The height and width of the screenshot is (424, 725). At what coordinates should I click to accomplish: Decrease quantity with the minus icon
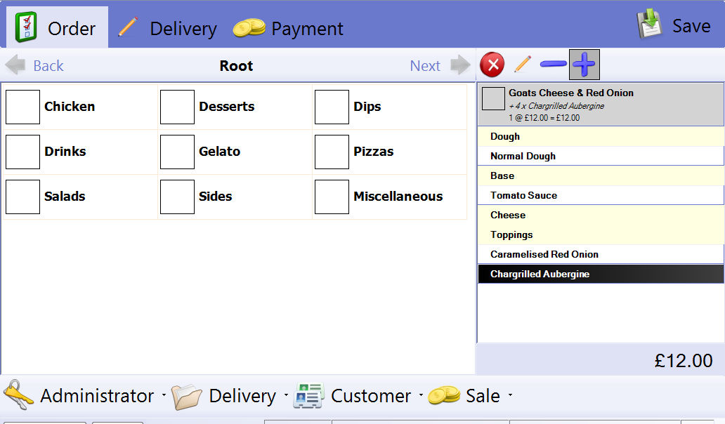[553, 65]
